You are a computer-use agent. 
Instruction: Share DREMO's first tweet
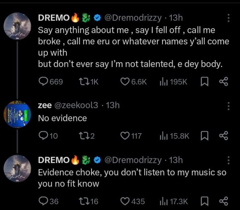click(224, 81)
